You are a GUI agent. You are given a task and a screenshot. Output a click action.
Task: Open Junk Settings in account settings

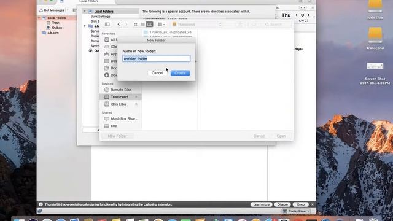point(101,17)
